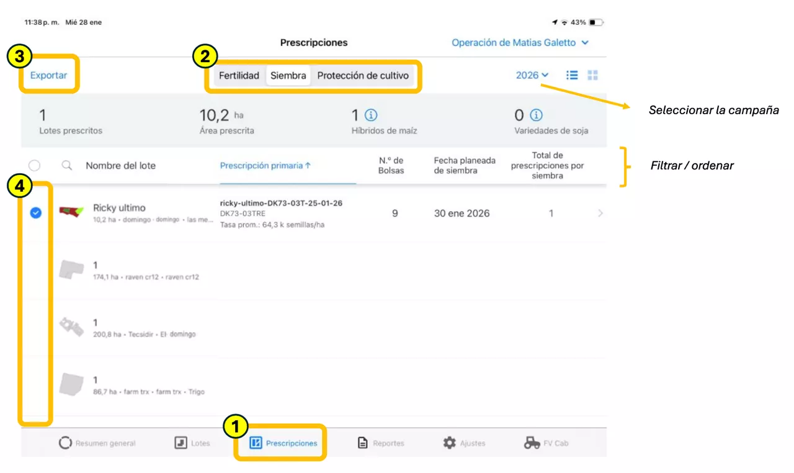Open the 2026 campaign dropdown
Image resolution: width=794 pixels, height=473 pixels.
[x=532, y=75]
